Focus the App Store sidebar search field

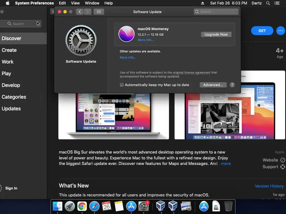[21, 24]
